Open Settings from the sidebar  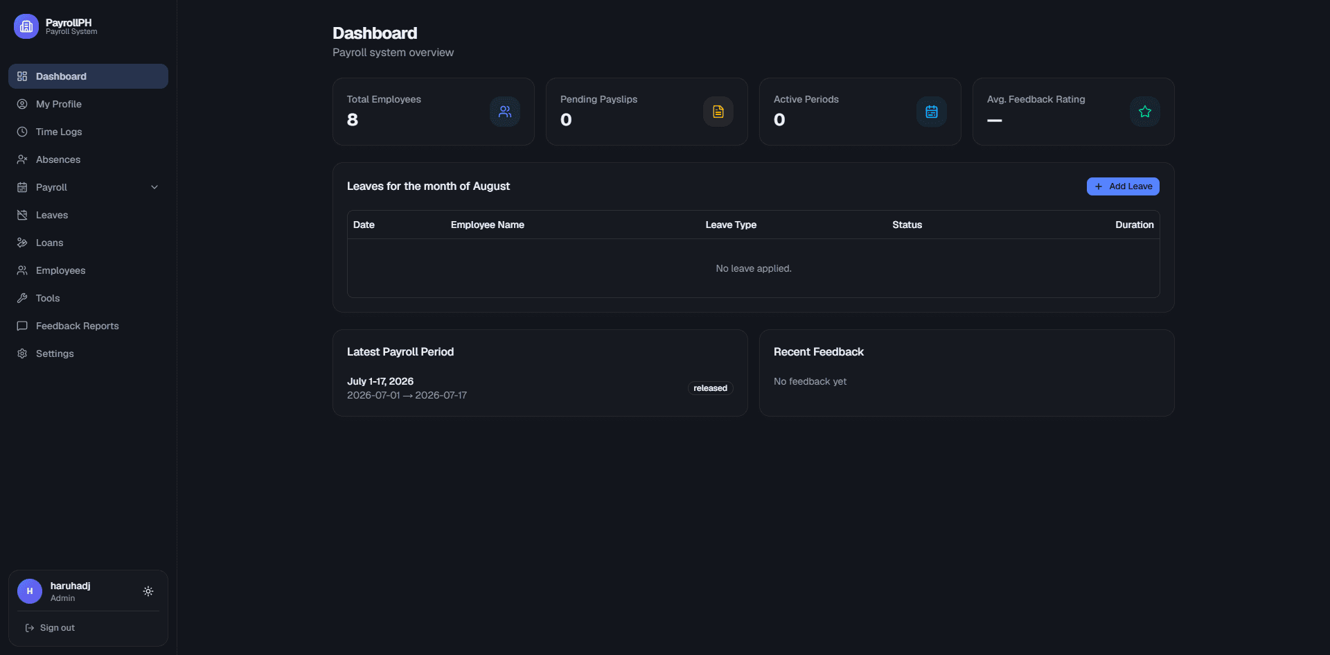tap(88, 353)
